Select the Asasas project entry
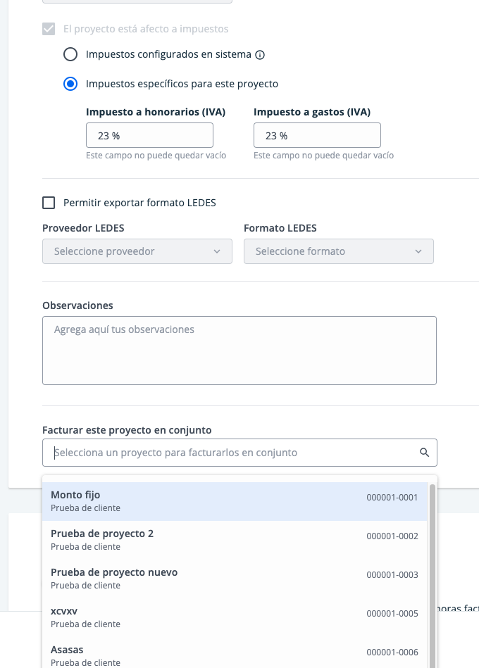This screenshot has height=668, width=479. 235,655
